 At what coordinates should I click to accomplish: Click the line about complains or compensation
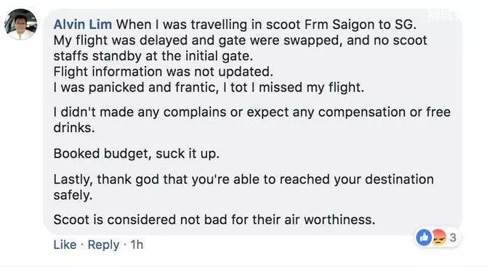pyautogui.click(x=252, y=112)
